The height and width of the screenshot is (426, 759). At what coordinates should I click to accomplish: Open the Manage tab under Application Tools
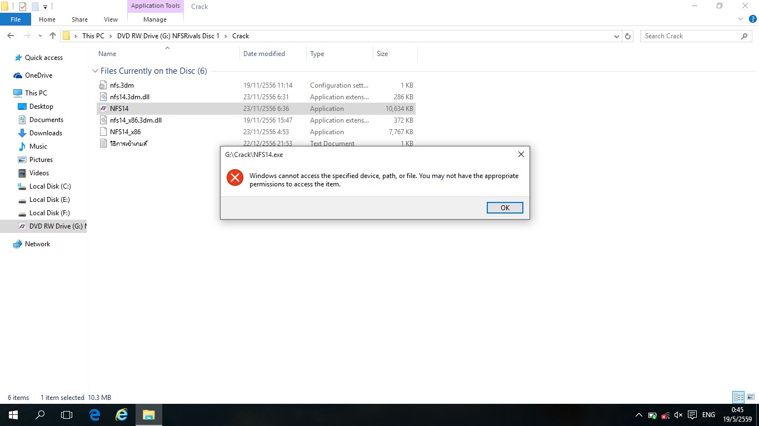coord(154,19)
